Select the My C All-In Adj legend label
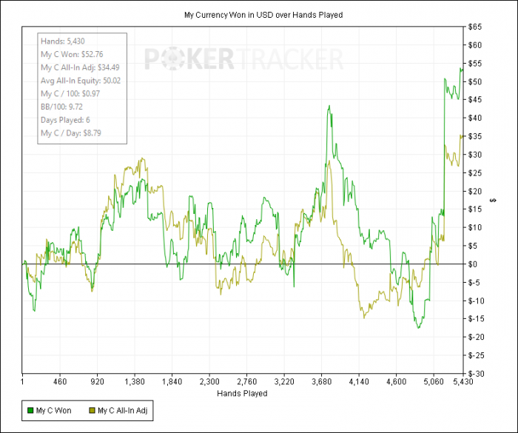The height and width of the screenshot is (433, 518). coord(124,409)
